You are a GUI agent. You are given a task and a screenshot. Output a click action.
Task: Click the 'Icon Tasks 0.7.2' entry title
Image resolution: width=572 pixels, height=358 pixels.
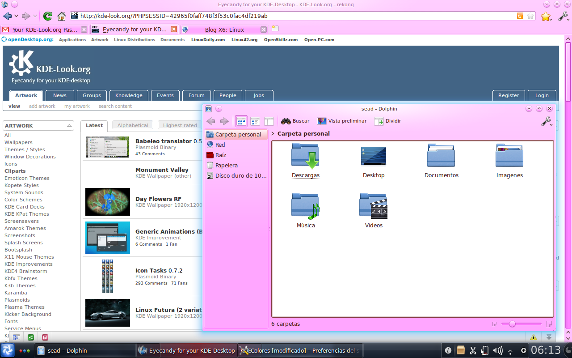(x=159, y=270)
